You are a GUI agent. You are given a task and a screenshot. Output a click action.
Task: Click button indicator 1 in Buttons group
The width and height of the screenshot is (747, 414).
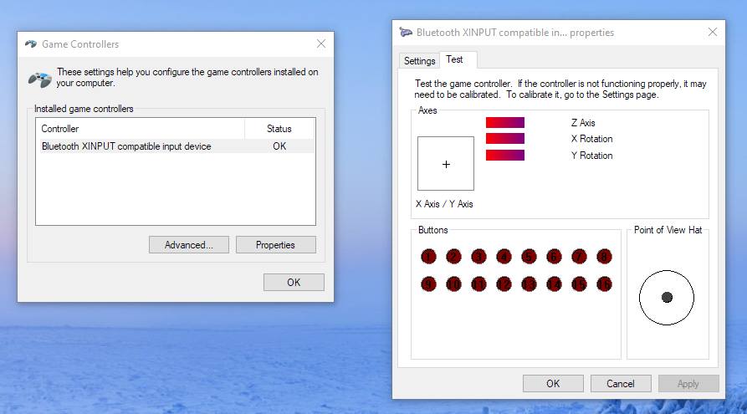[429, 257]
